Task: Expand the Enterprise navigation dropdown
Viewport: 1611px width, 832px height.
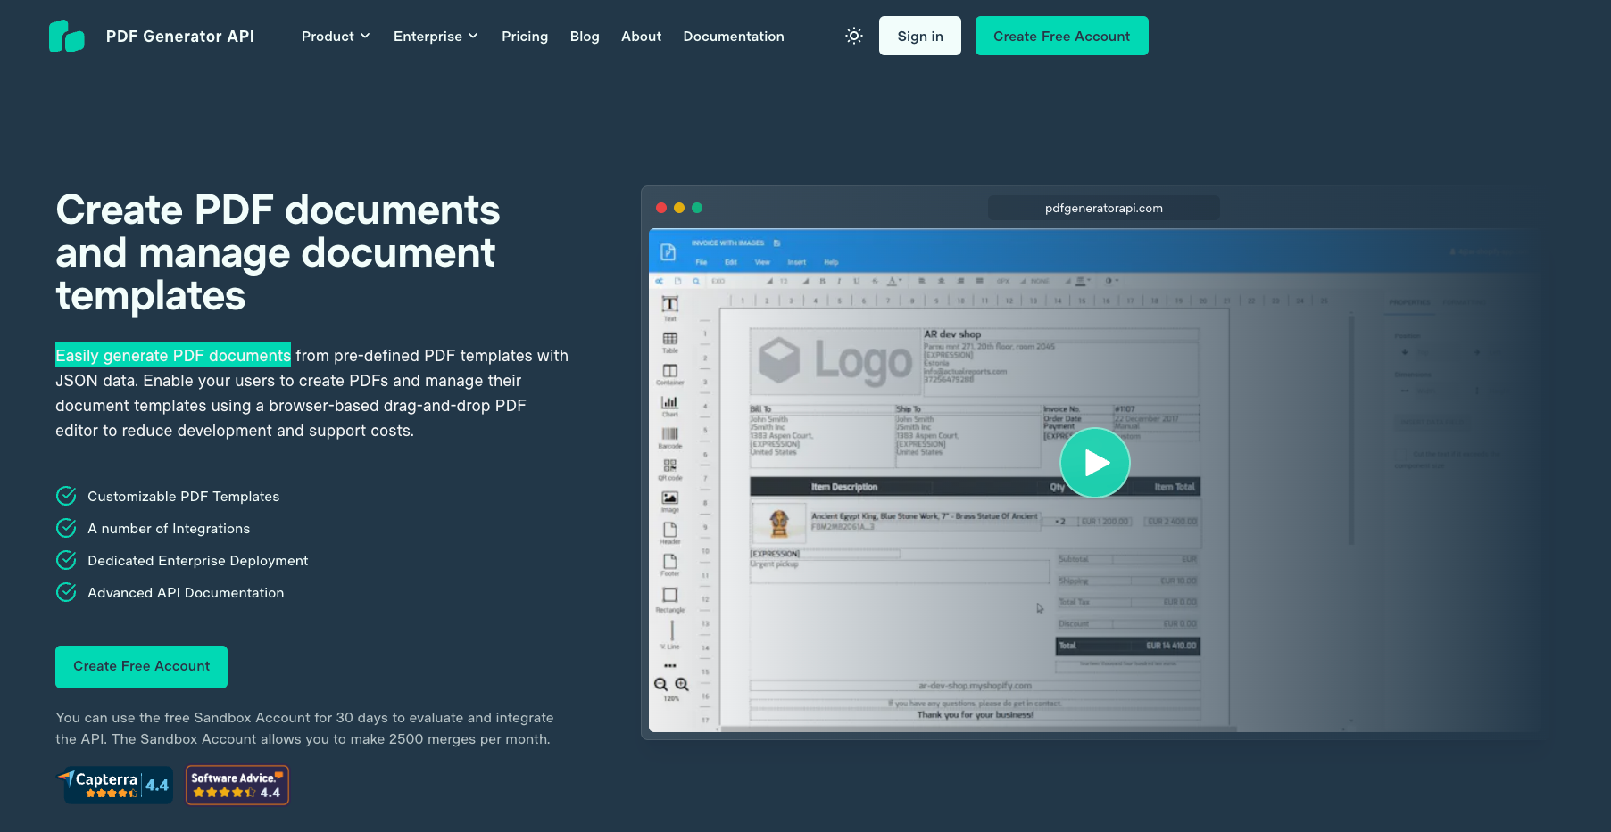Action: 436,36
